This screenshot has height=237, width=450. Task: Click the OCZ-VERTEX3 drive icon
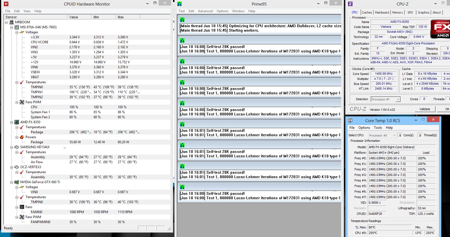click(x=17, y=167)
